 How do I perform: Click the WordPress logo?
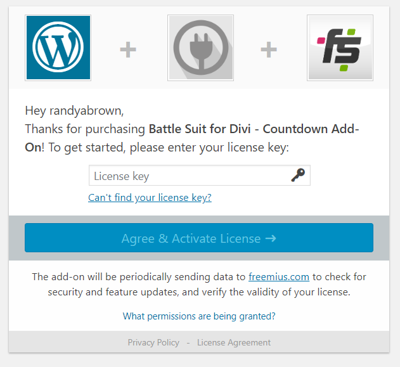(58, 48)
